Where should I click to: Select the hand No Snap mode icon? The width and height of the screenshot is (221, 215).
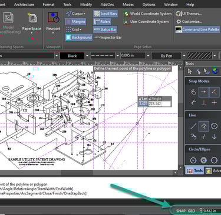193,92
